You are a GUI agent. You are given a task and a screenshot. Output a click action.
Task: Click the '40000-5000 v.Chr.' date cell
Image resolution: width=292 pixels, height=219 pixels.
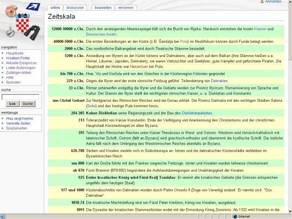point(69,42)
